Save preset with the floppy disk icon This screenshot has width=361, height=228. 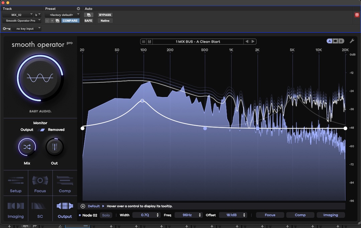[149, 42]
